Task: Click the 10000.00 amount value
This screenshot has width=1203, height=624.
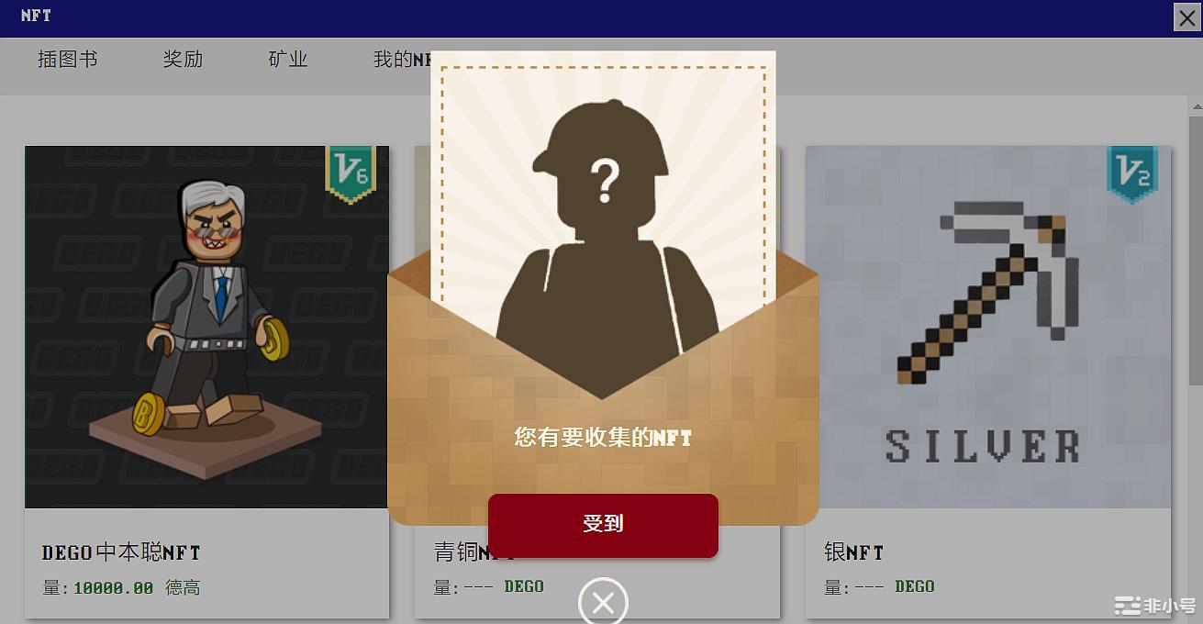Action: (113, 588)
